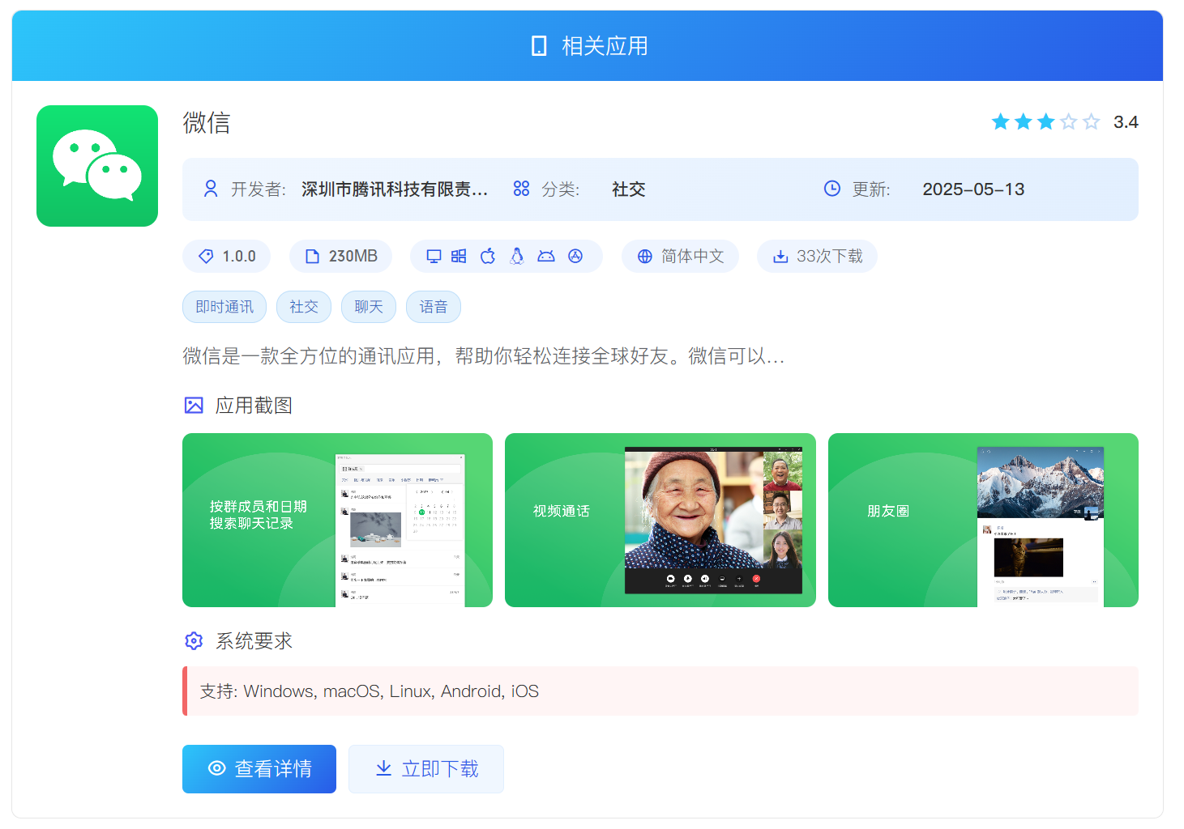Click the app description starting 微信是一款全方位

click(x=484, y=356)
